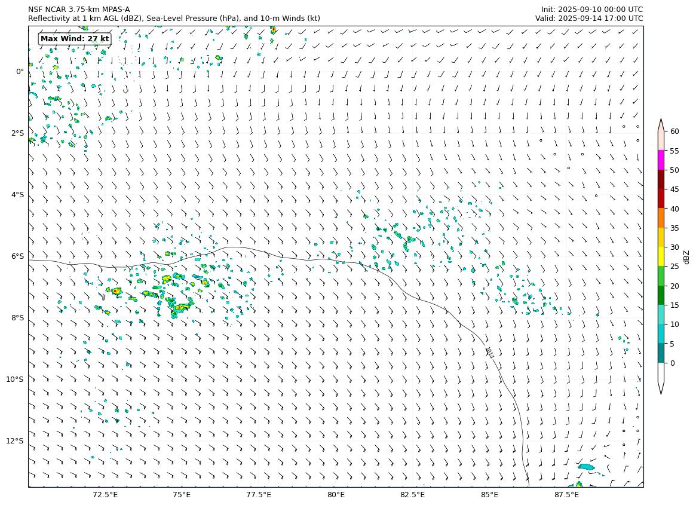Click the colorbar's top extension arrow
Viewport: 696px width, 505px height.
(661, 124)
